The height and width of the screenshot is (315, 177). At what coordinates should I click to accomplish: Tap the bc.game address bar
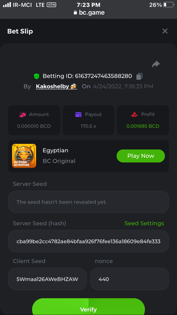89,13
